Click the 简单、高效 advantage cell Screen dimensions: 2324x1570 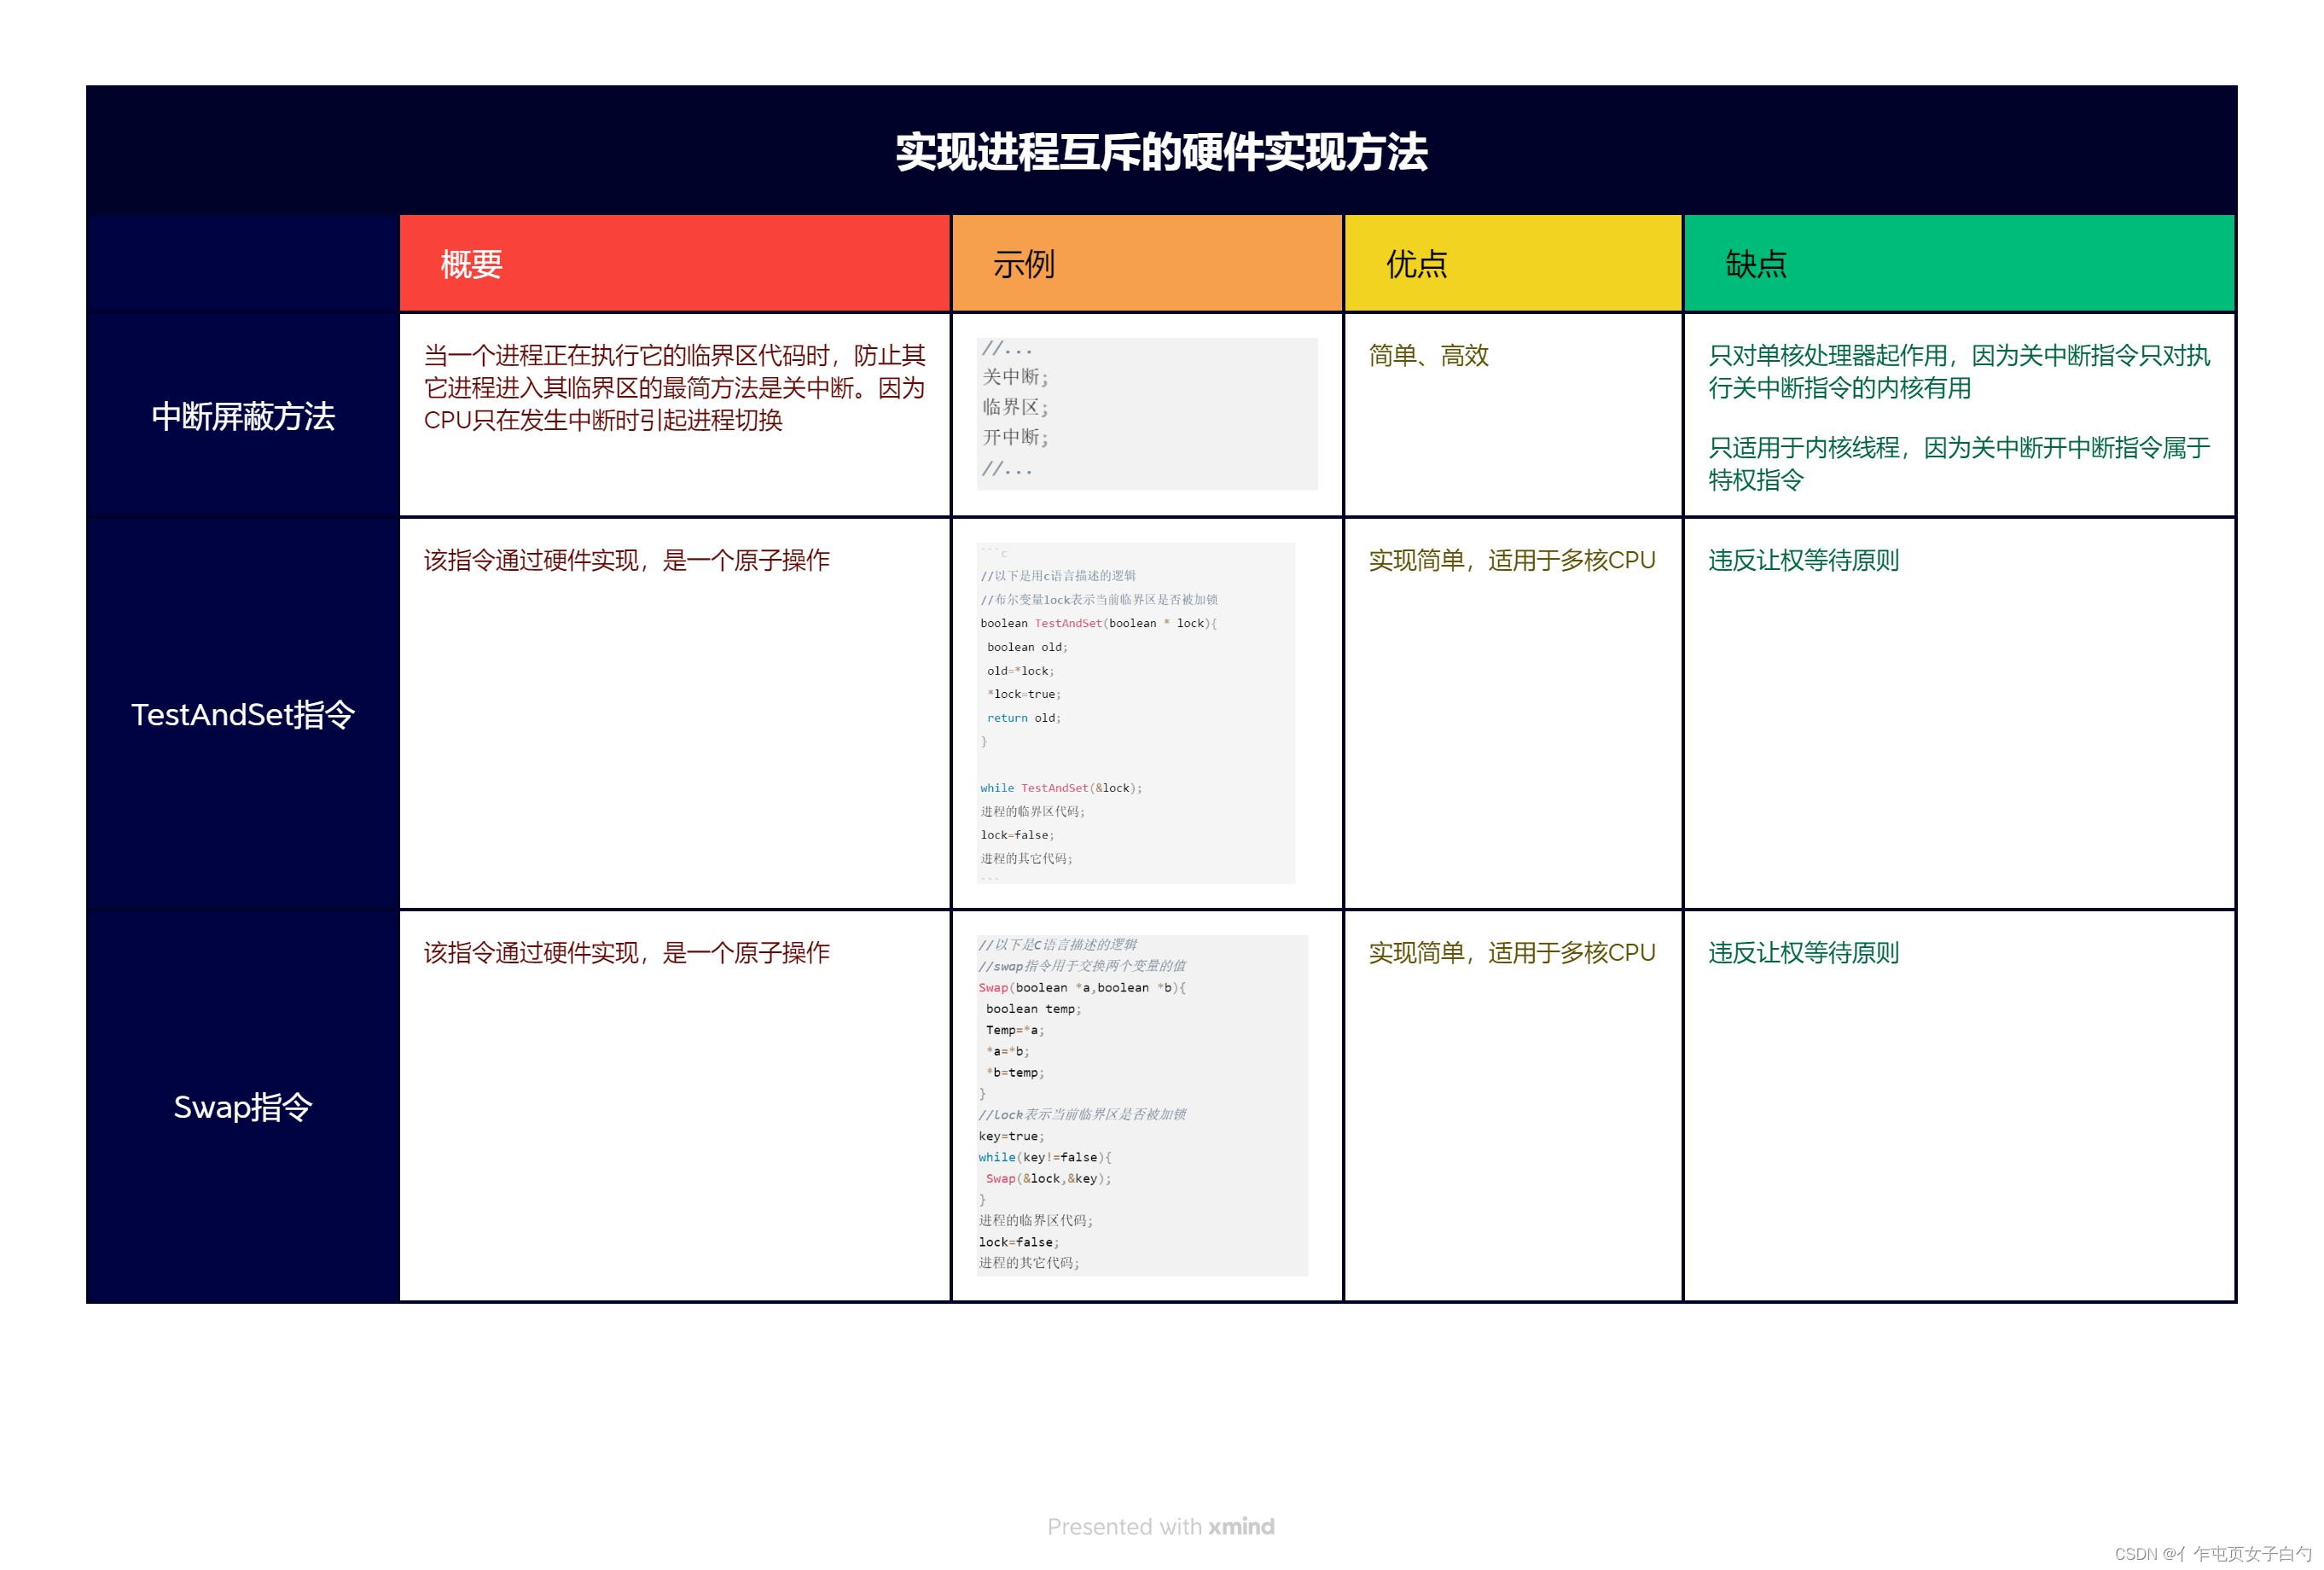1428,355
